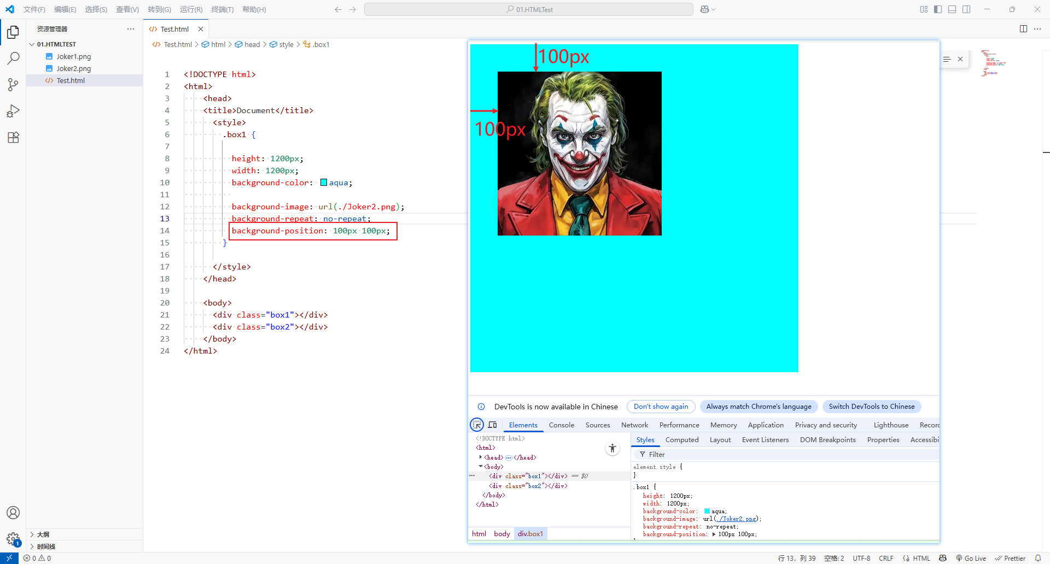Click the Joker2.png link in styles

click(737, 519)
